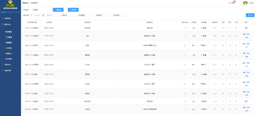Click the 上课日期/星期 column header

pyautogui.click(x=32, y=22)
